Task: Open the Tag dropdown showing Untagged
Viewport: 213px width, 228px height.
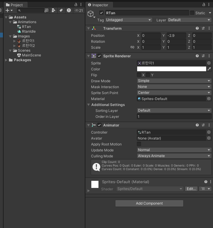Action: tap(129, 20)
